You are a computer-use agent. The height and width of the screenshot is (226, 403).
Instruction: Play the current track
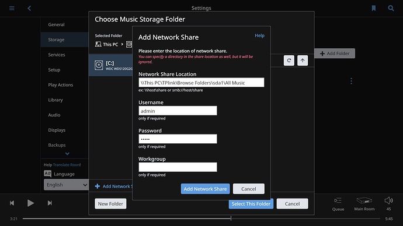point(30,203)
